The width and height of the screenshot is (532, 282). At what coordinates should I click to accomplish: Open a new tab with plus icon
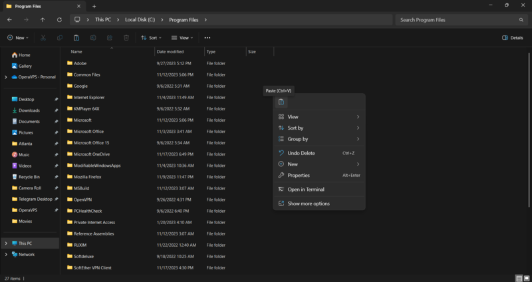[x=94, y=6]
